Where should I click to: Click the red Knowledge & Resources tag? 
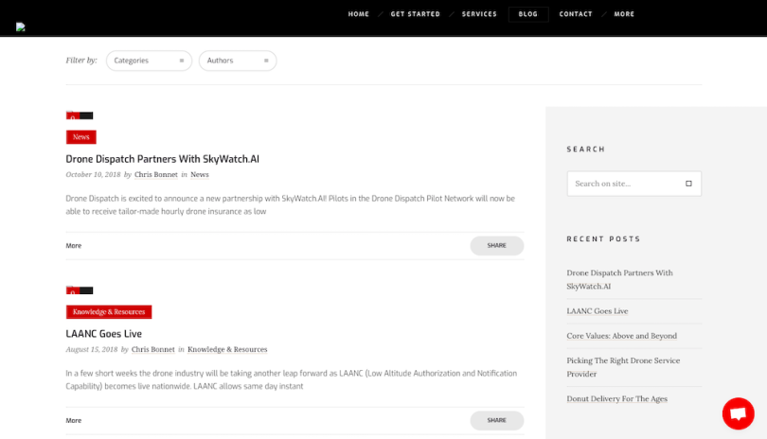[109, 312]
